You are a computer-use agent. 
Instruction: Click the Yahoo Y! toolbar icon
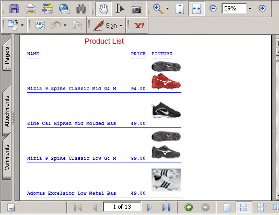click(139, 26)
